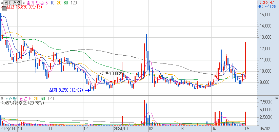Image resolution: width=279 pixels, height=132 pixels.
Task: Open the data table grid icon
Action: pos(4,9)
